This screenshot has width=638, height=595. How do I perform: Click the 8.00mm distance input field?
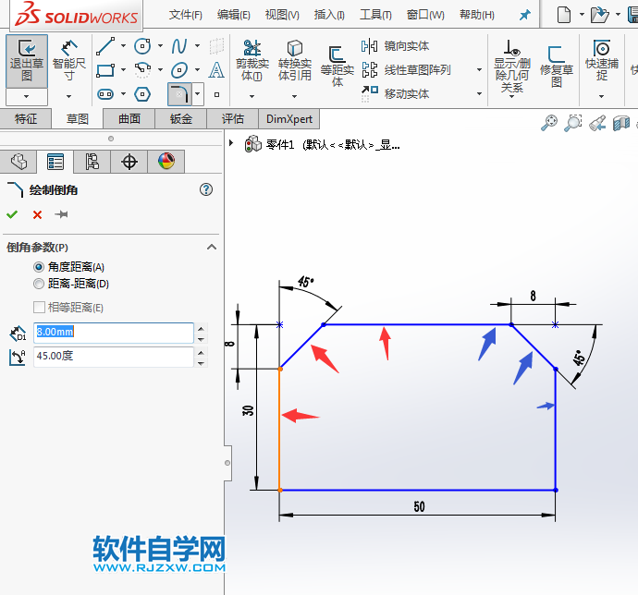tap(114, 333)
